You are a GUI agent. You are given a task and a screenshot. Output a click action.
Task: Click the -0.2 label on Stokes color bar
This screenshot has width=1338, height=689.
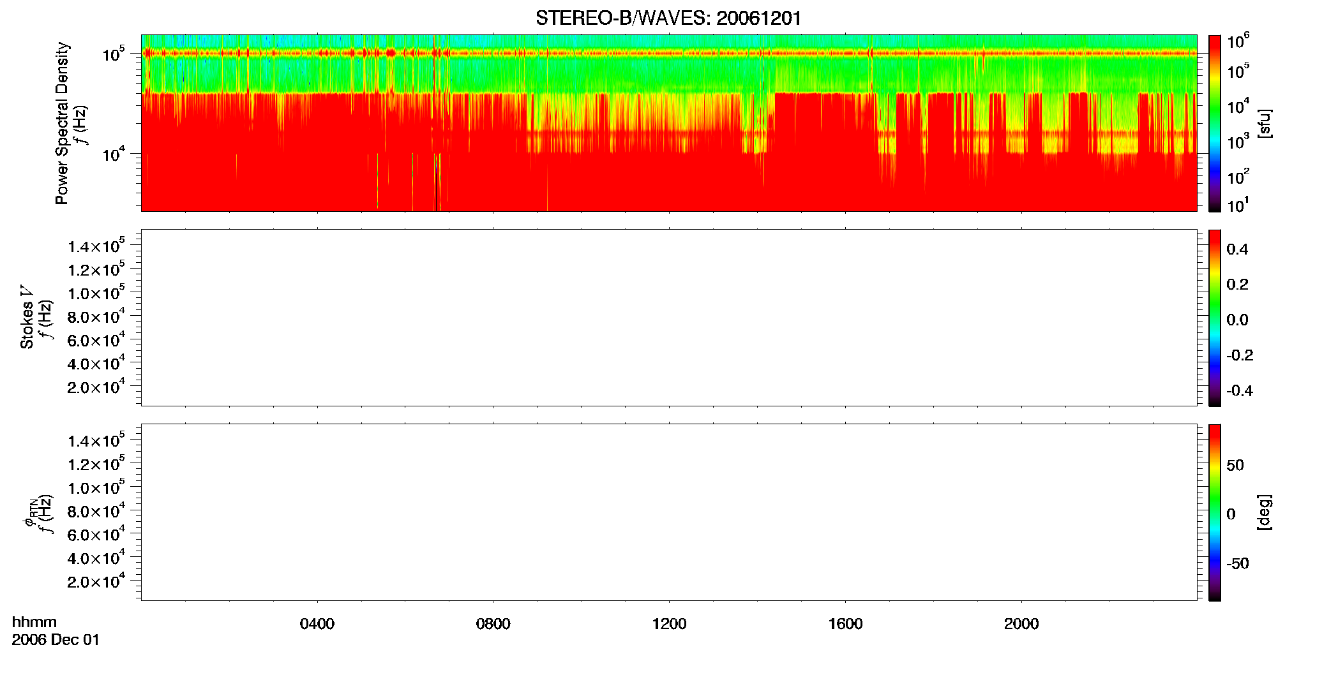point(1240,355)
